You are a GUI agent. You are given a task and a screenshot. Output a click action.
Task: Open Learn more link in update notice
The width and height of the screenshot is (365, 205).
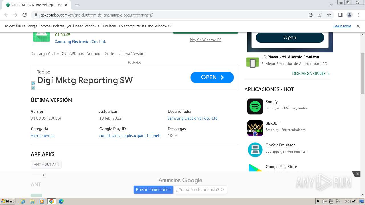click(x=342, y=26)
